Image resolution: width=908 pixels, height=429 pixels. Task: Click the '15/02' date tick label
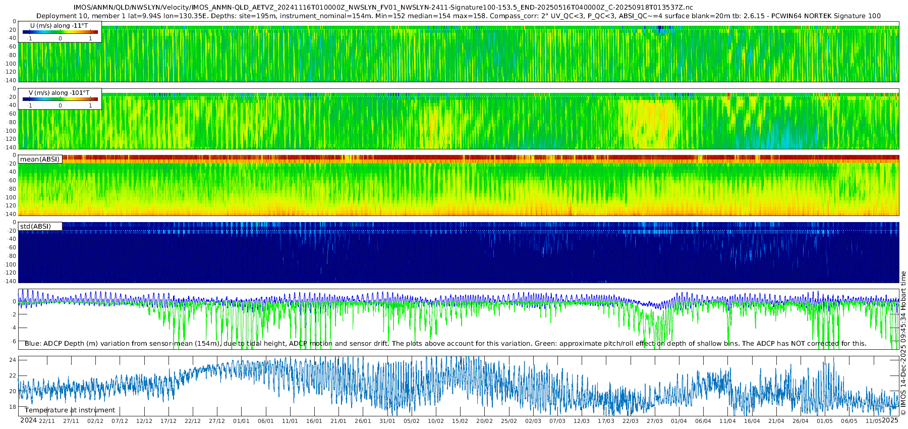(x=460, y=421)
